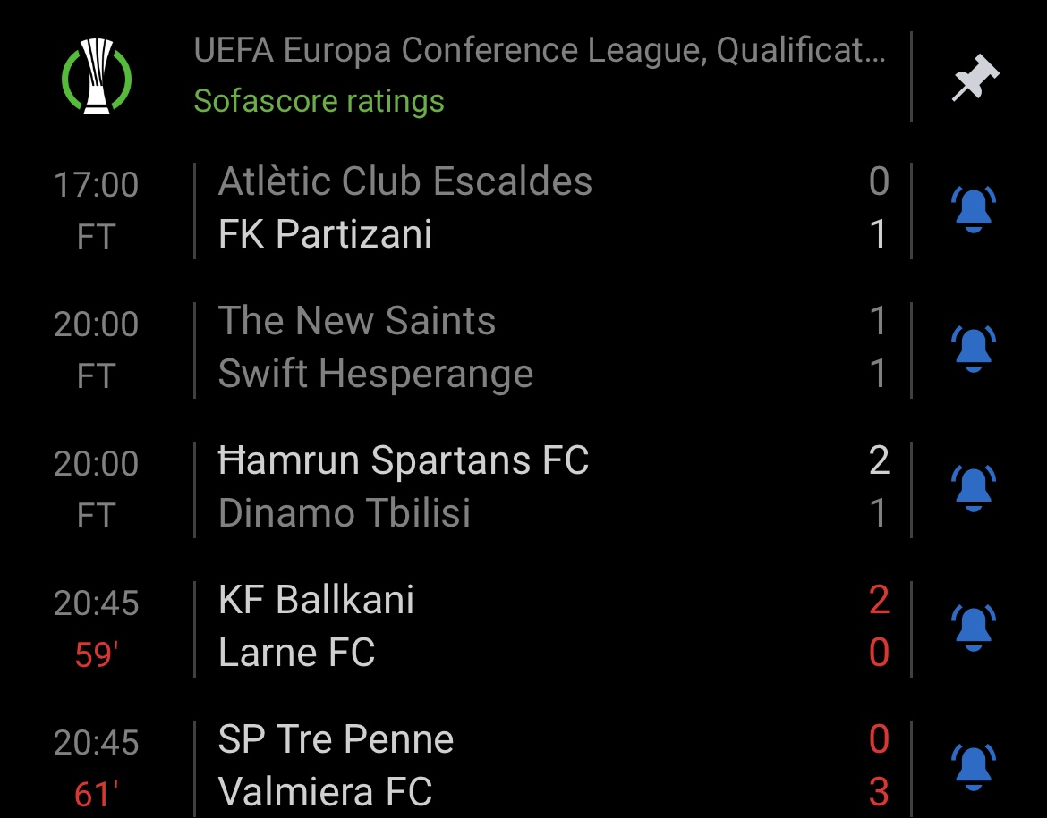Pin the Conference League competition

(x=975, y=78)
